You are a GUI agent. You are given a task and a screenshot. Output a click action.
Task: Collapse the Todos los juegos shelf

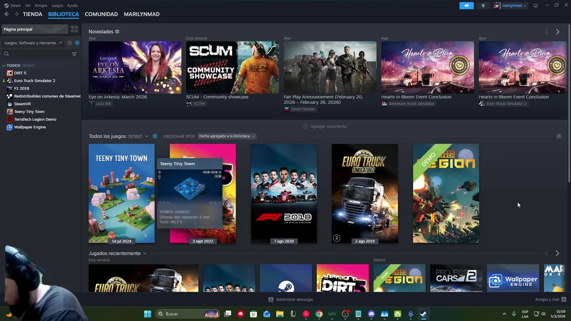click(x=559, y=136)
